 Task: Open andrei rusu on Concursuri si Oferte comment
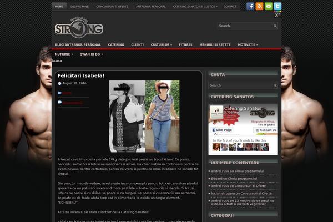[239, 186]
